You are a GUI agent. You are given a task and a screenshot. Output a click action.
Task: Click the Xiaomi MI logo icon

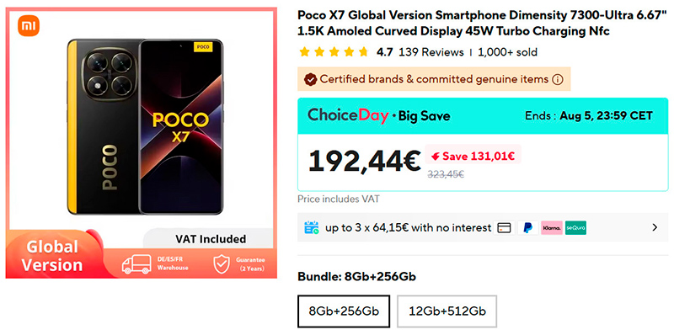click(29, 27)
